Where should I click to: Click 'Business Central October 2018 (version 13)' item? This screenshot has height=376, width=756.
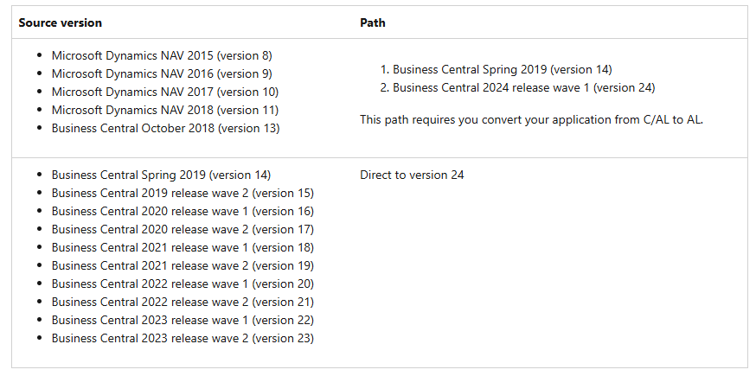point(165,128)
